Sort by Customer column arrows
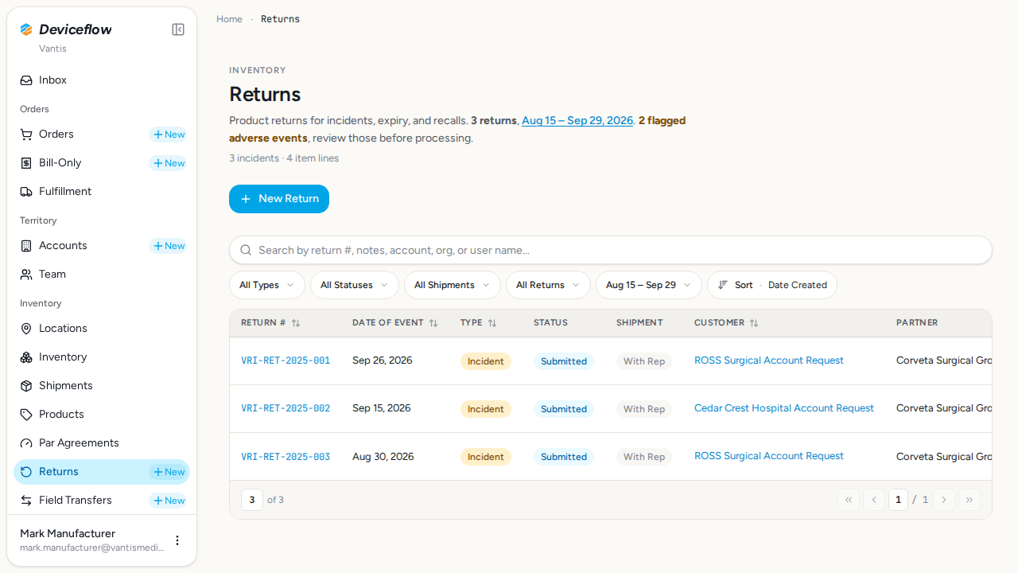This screenshot has height=573, width=1018. [x=754, y=323]
